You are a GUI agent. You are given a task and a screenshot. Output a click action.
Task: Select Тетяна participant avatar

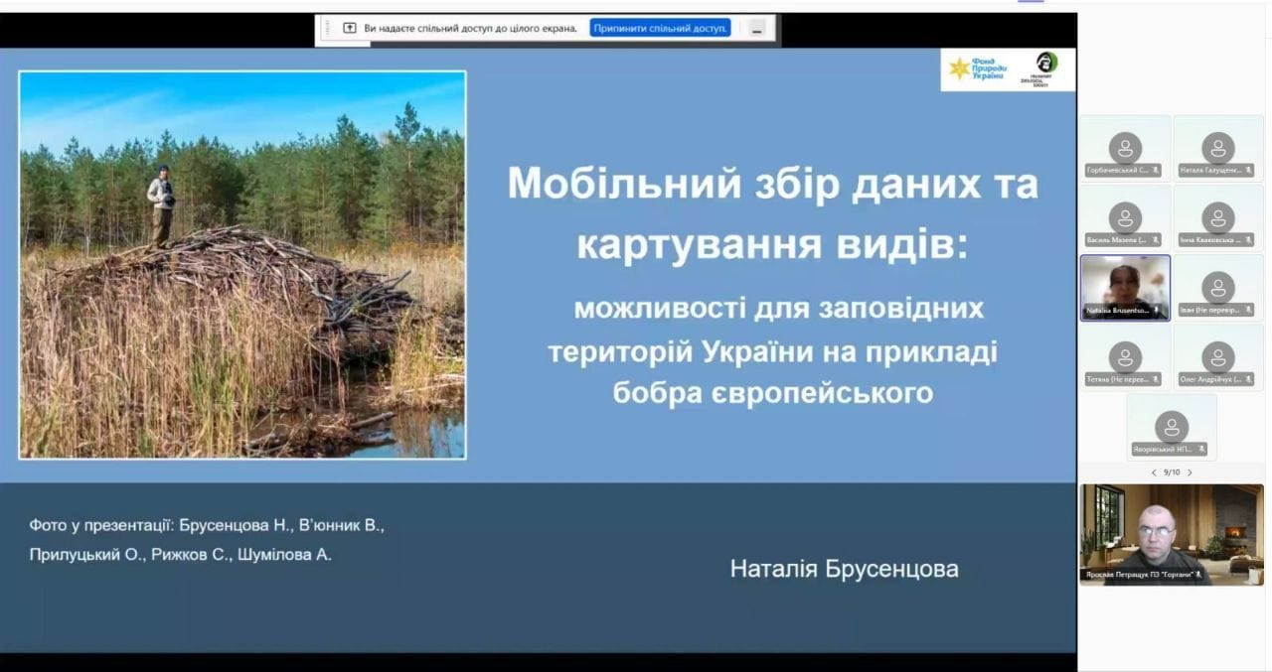[1125, 356]
